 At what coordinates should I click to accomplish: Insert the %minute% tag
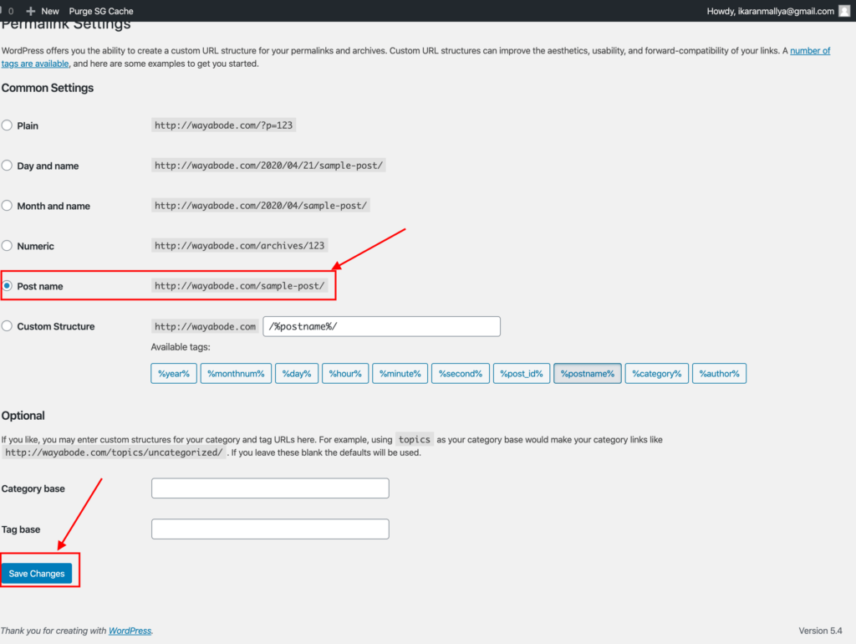click(400, 374)
